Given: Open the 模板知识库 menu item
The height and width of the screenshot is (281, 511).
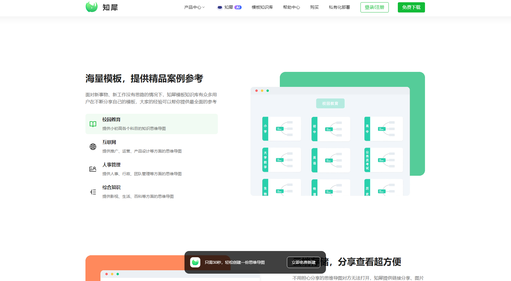Looking at the screenshot, I should pos(262,7).
